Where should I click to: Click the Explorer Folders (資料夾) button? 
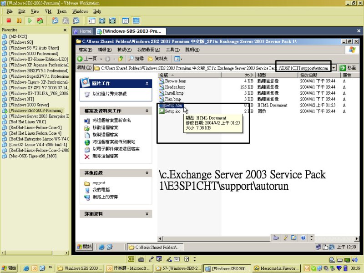point(158,59)
